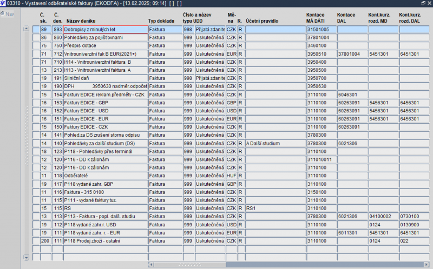
Task: Select Vnitrouniverzitní fak B EUR(2021+) row
Action: (106, 54)
